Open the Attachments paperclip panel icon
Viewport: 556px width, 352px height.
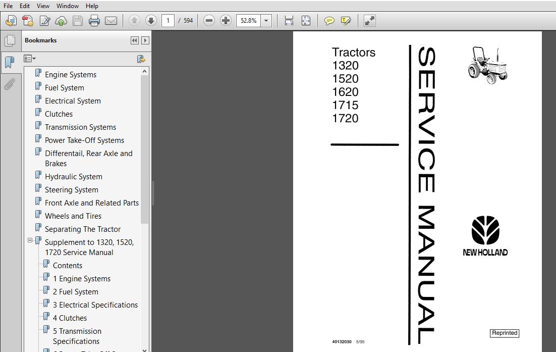(x=10, y=84)
